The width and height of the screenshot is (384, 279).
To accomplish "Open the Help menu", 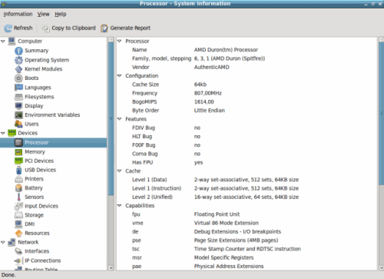I will click(x=61, y=14).
